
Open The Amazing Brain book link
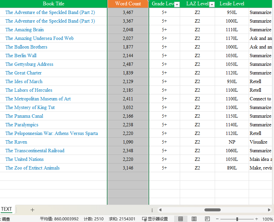tap(24, 30)
